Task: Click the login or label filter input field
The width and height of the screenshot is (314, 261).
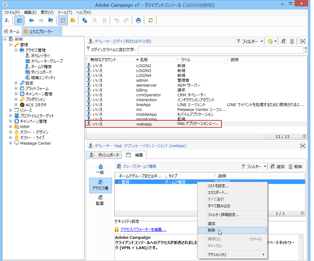Action: [220, 50]
